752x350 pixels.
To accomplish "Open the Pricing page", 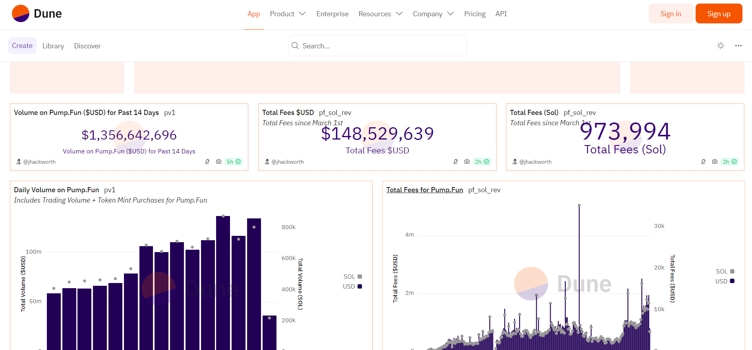I will 475,14.
